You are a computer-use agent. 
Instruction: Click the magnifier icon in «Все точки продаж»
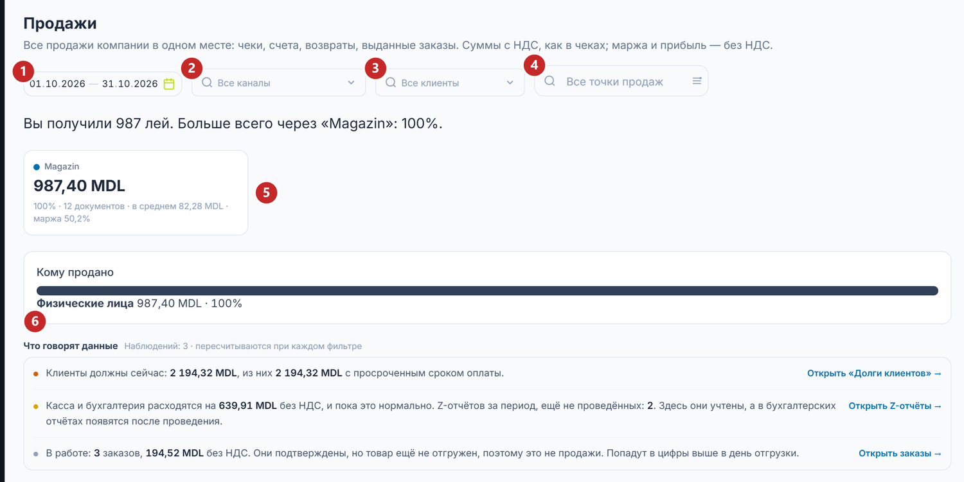[549, 81]
